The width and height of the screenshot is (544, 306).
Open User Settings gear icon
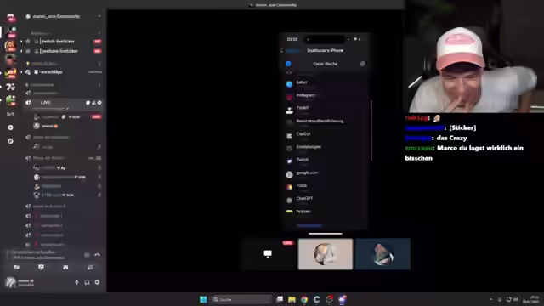tap(98, 282)
